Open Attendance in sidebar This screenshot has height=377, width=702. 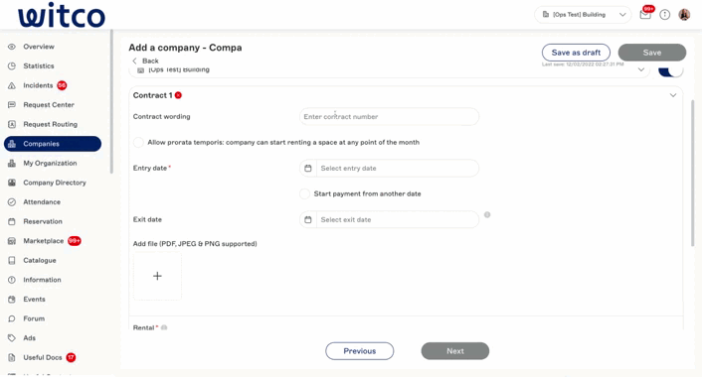42,202
